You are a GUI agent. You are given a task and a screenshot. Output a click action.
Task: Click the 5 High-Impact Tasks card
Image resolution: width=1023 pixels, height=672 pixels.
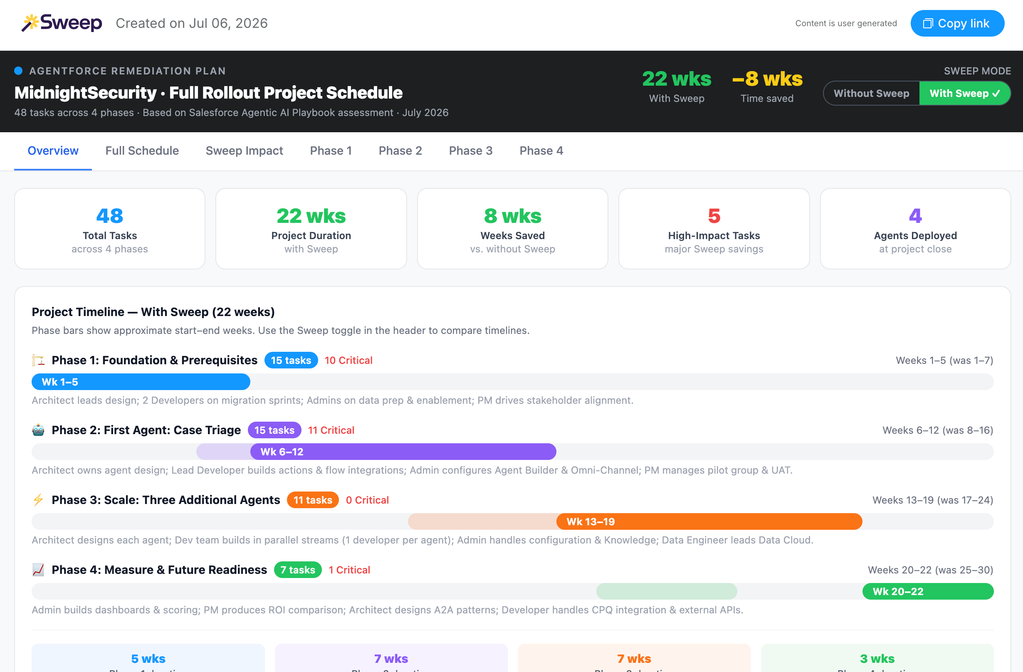[714, 229]
